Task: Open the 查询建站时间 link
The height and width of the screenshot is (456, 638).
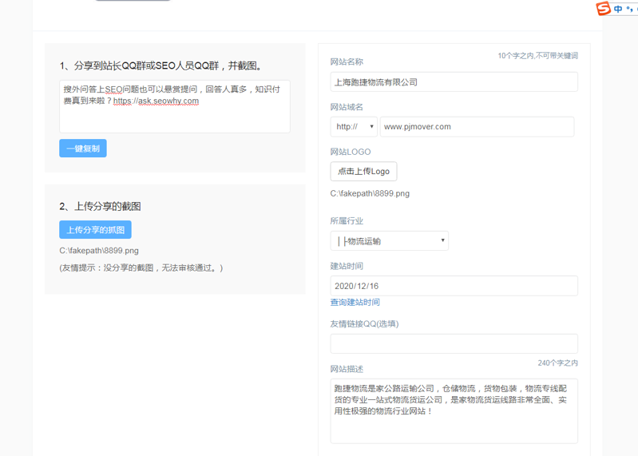Action: point(355,303)
